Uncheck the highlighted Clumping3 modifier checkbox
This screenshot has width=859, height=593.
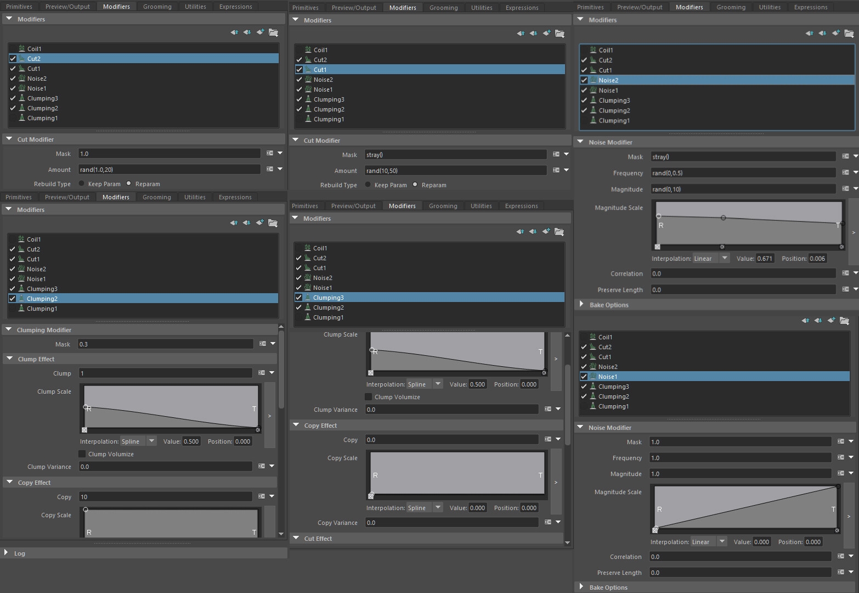(x=298, y=298)
